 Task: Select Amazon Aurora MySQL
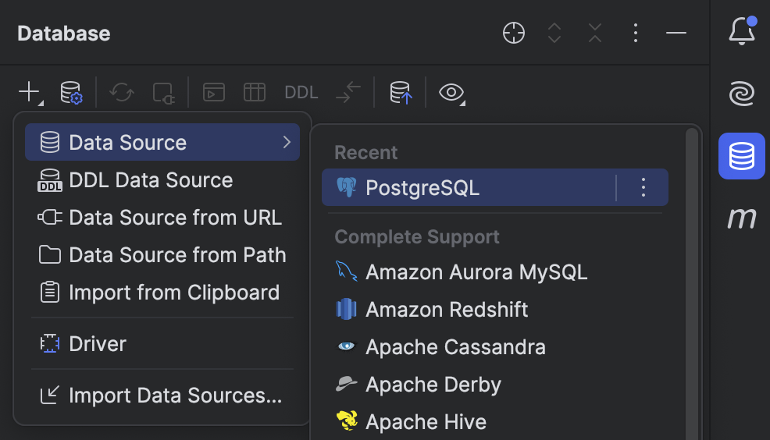pyautogui.click(x=495, y=272)
